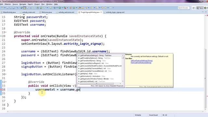This screenshot has width=208, height=117.
Task: Open External Tools dropdown arrow
Action: (x=67, y=8)
